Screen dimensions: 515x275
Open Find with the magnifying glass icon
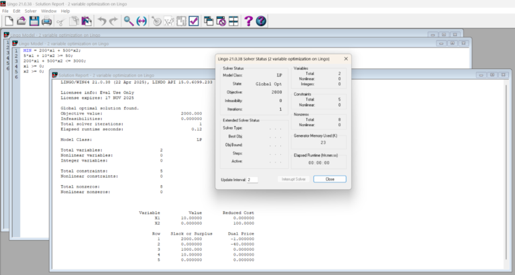(128, 21)
